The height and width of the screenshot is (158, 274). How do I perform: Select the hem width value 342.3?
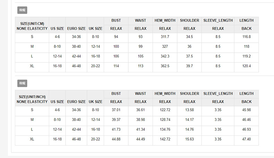[x=165, y=56]
